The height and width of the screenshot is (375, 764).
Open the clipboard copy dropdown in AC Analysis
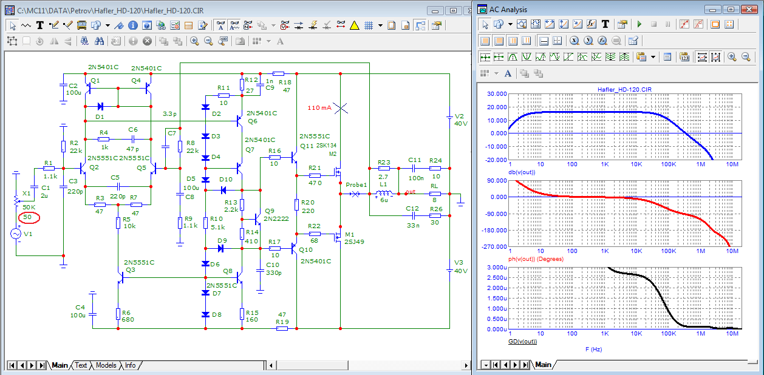click(x=653, y=56)
